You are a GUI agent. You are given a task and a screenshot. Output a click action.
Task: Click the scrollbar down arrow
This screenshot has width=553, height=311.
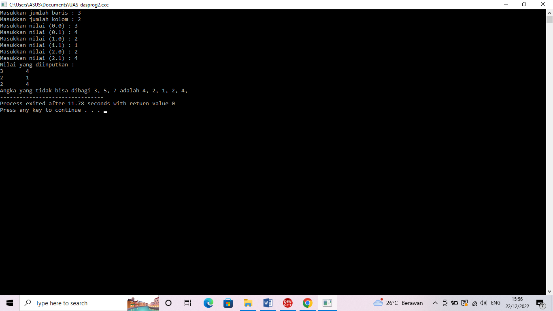(x=549, y=291)
